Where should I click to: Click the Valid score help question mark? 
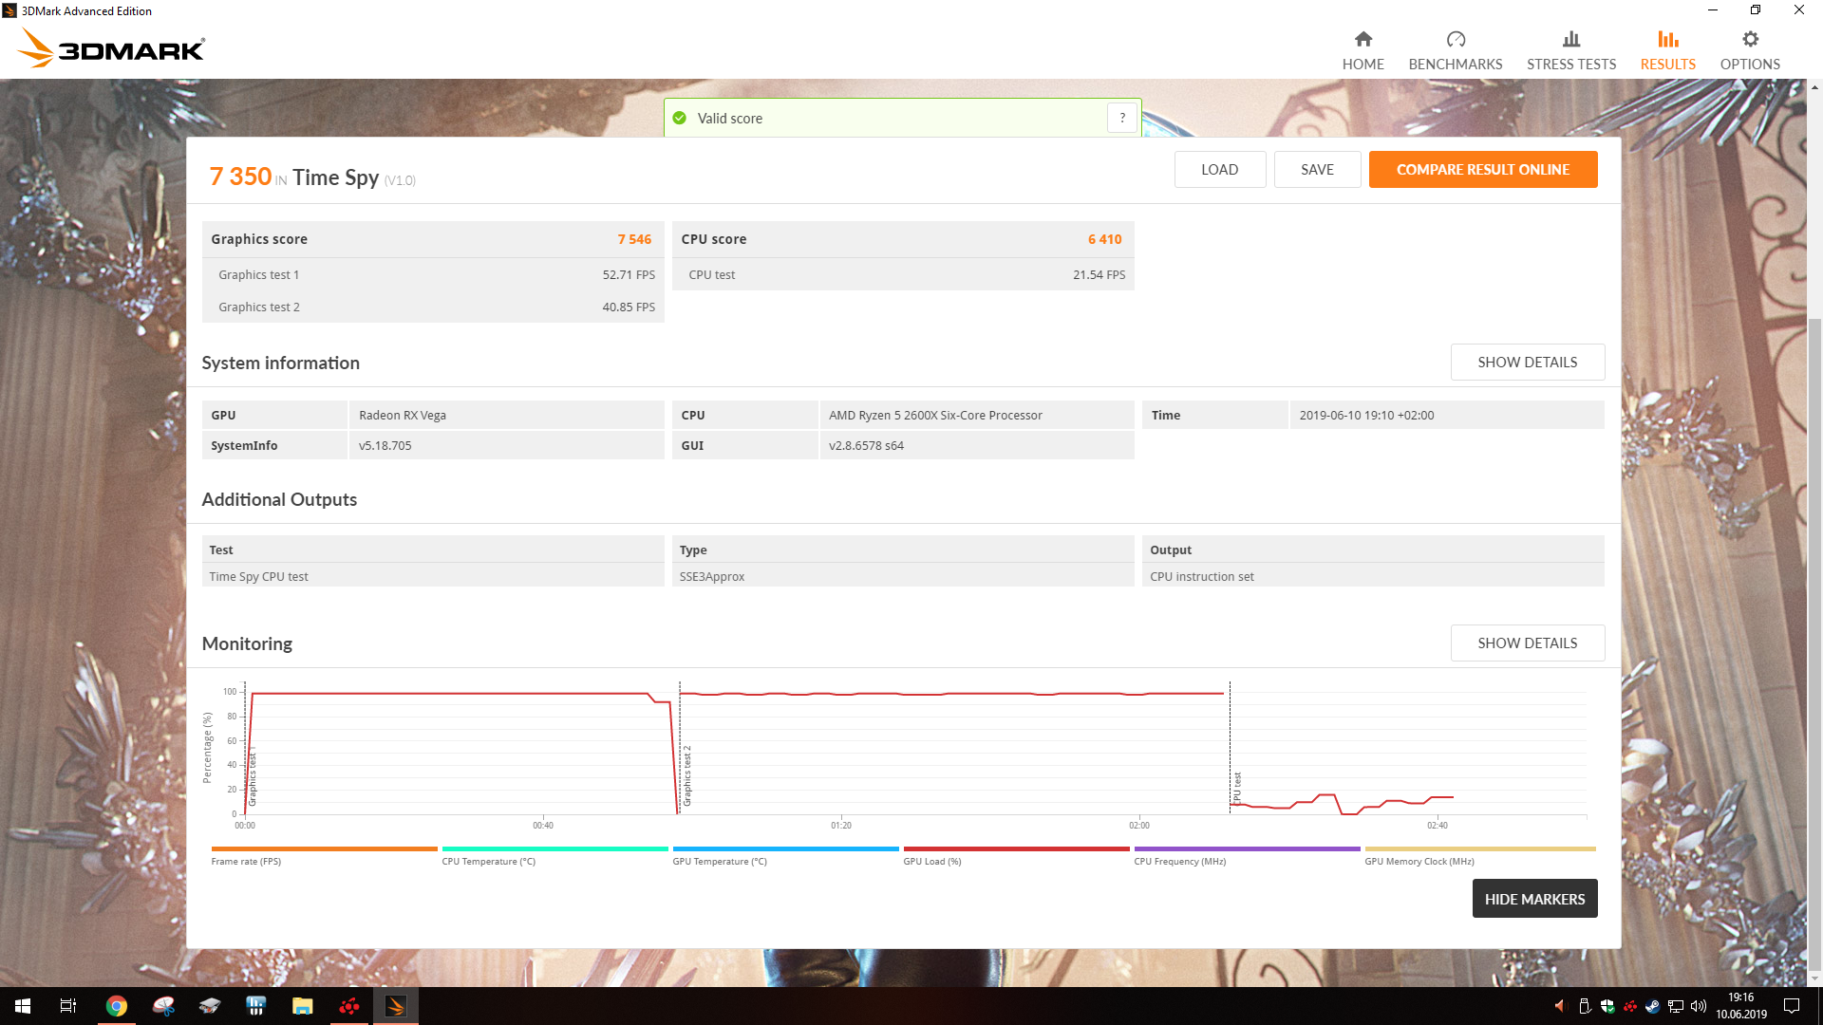1122,118
